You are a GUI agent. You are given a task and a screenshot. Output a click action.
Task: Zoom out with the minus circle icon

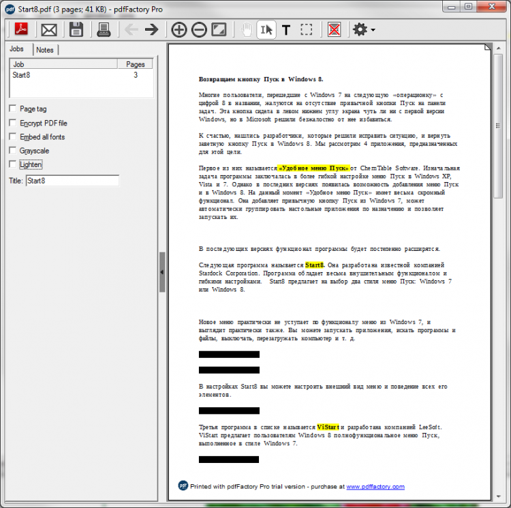tap(199, 30)
